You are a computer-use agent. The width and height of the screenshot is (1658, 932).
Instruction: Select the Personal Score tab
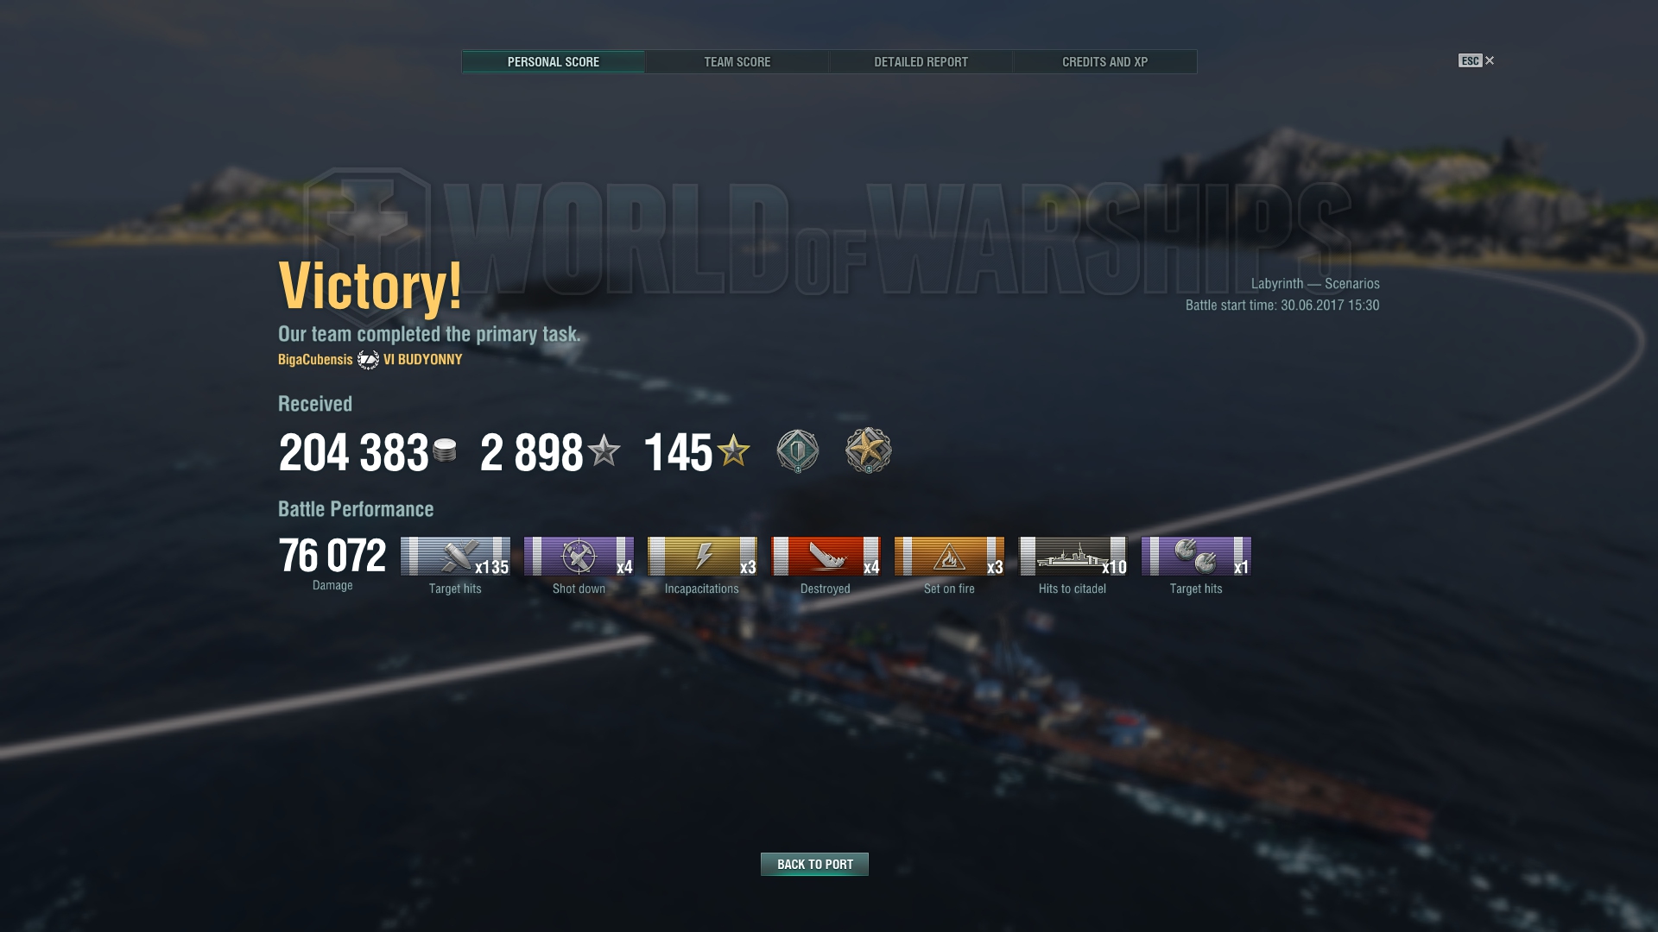[x=553, y=61]
